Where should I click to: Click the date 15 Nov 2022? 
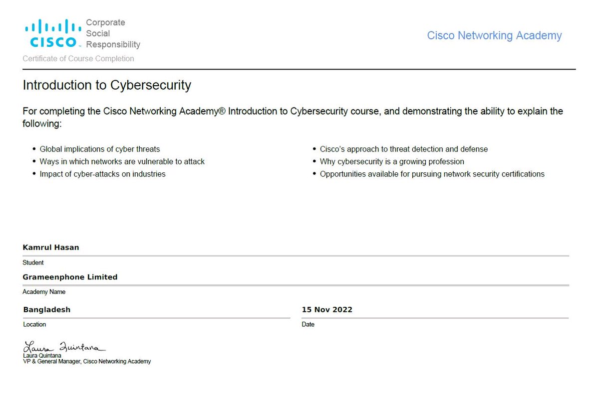pyautogui.click(x=327, y=310)
